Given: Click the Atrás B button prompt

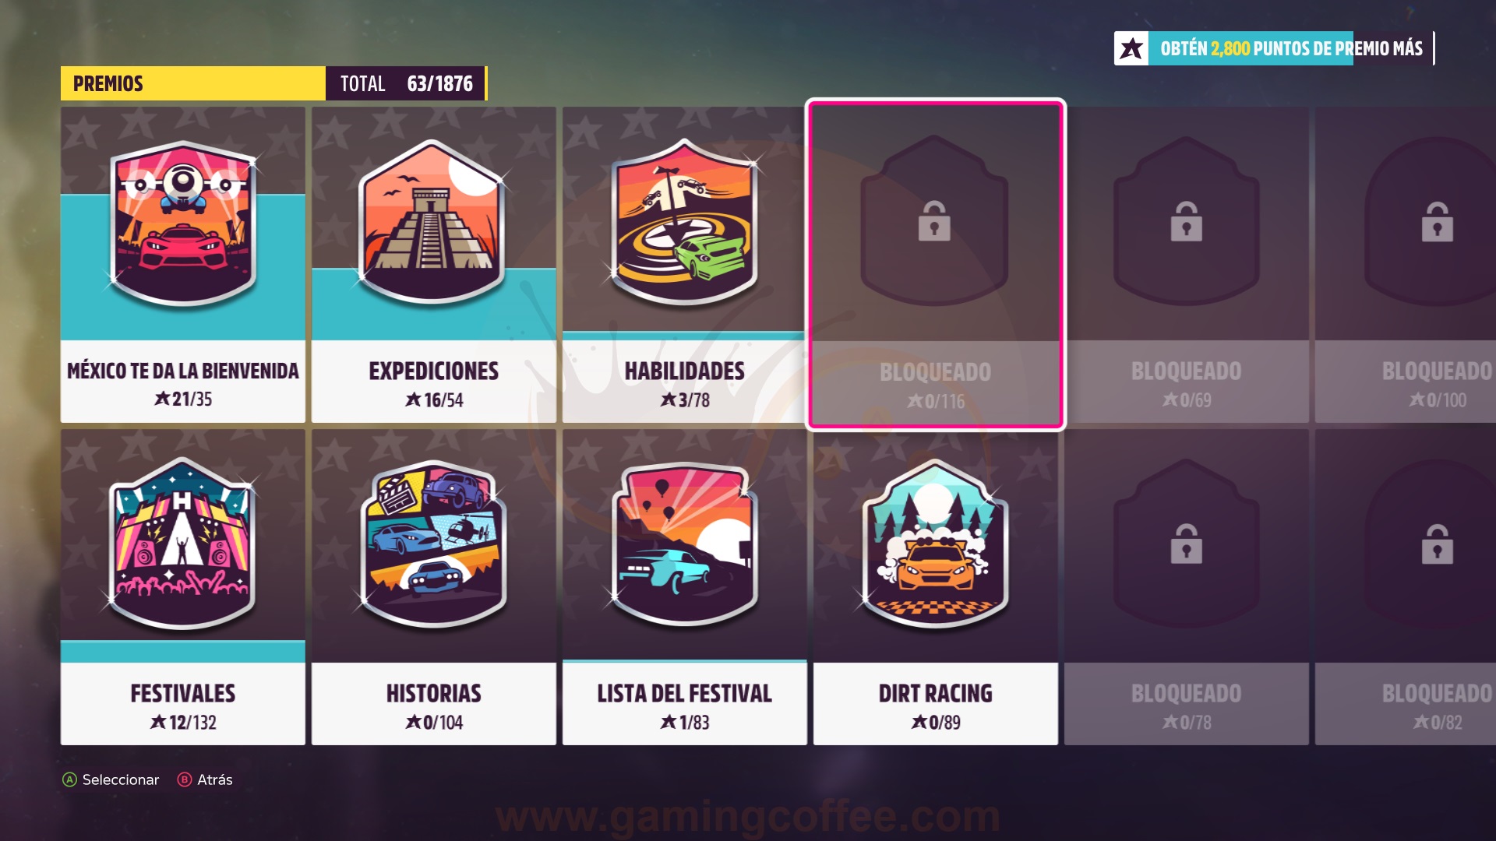Looking at the screenshot, I should (206, 779).
